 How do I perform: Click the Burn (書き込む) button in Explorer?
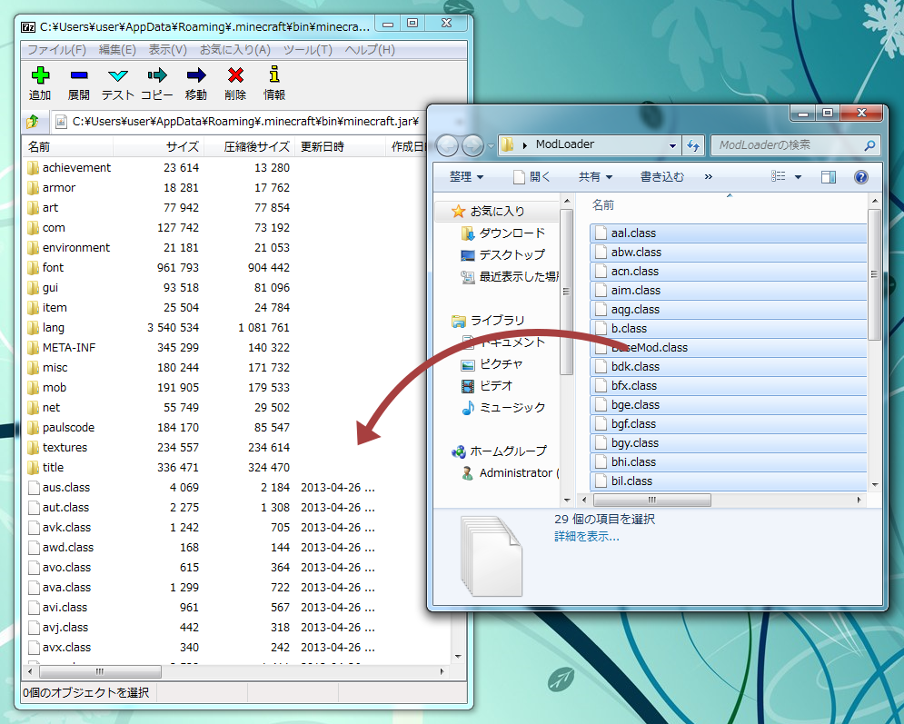661,177
